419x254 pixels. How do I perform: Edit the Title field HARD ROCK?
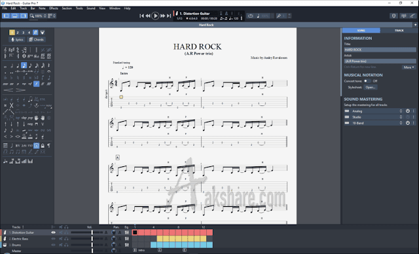click(x=380, y=50)
